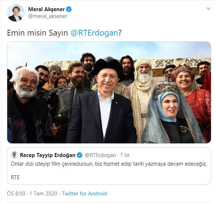Click the 'RTE' signature in quoted tweet
Viewport: 216px width, 203px height.
[15, 177]
